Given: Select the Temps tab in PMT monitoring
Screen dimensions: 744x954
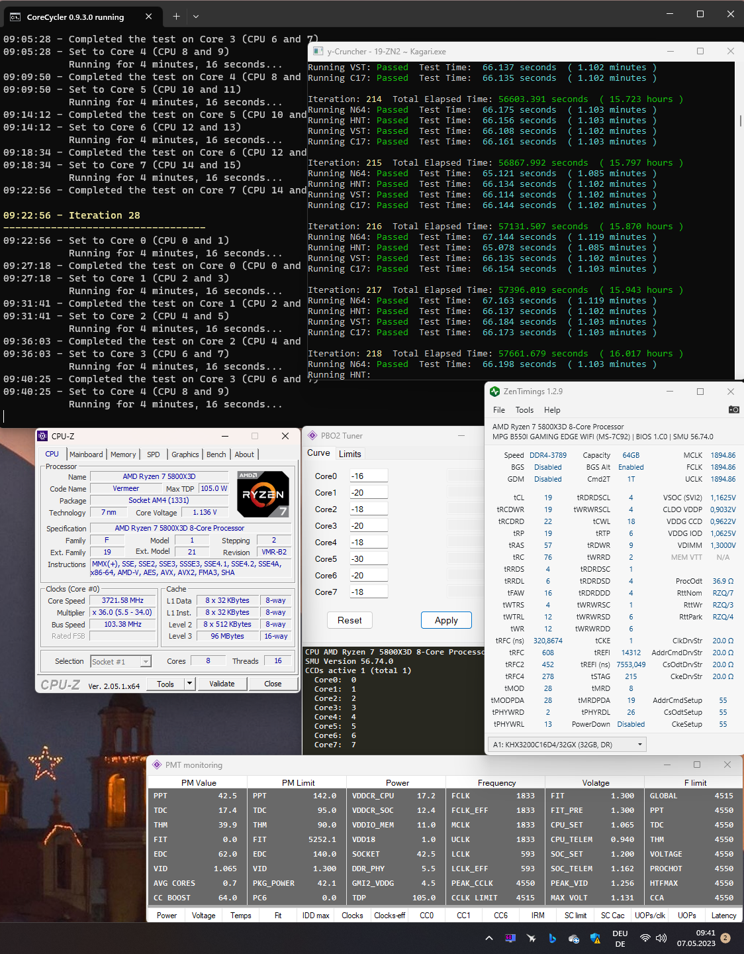Looking at the screenshot, I should tap(241, 915).
